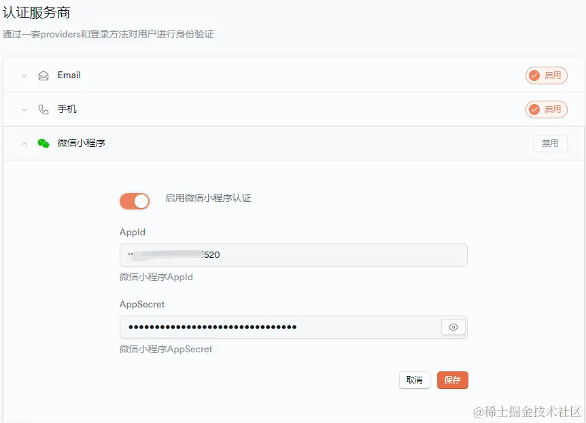Click the Email 启用 status badge
This screenshot has width=586, height=423.
coord(547,75)
